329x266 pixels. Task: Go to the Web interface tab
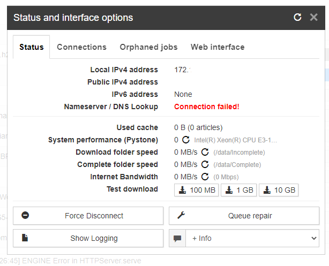click(x=218, y=47)
